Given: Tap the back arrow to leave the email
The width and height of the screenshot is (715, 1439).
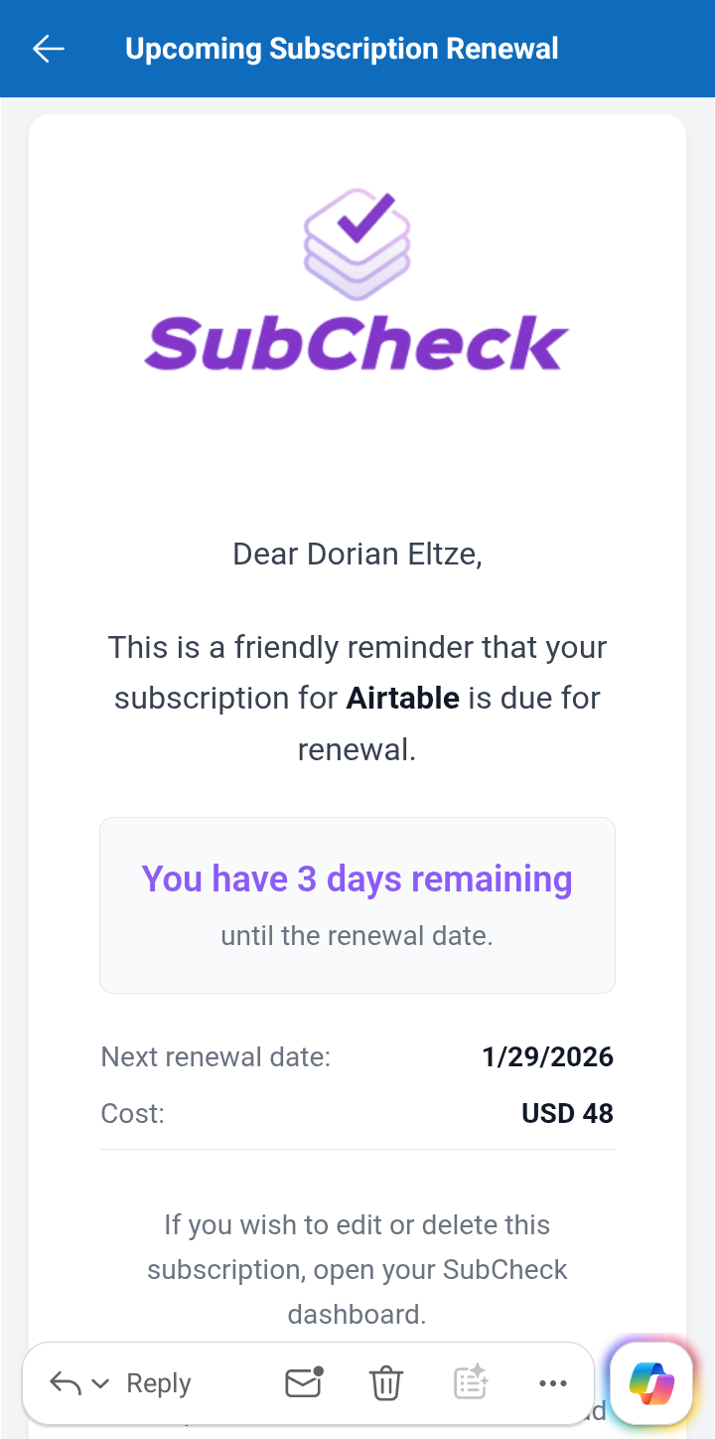Looking at the screenshot, I should click(48, 48).
